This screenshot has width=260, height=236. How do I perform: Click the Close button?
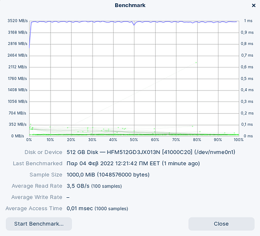click(221, 224)
